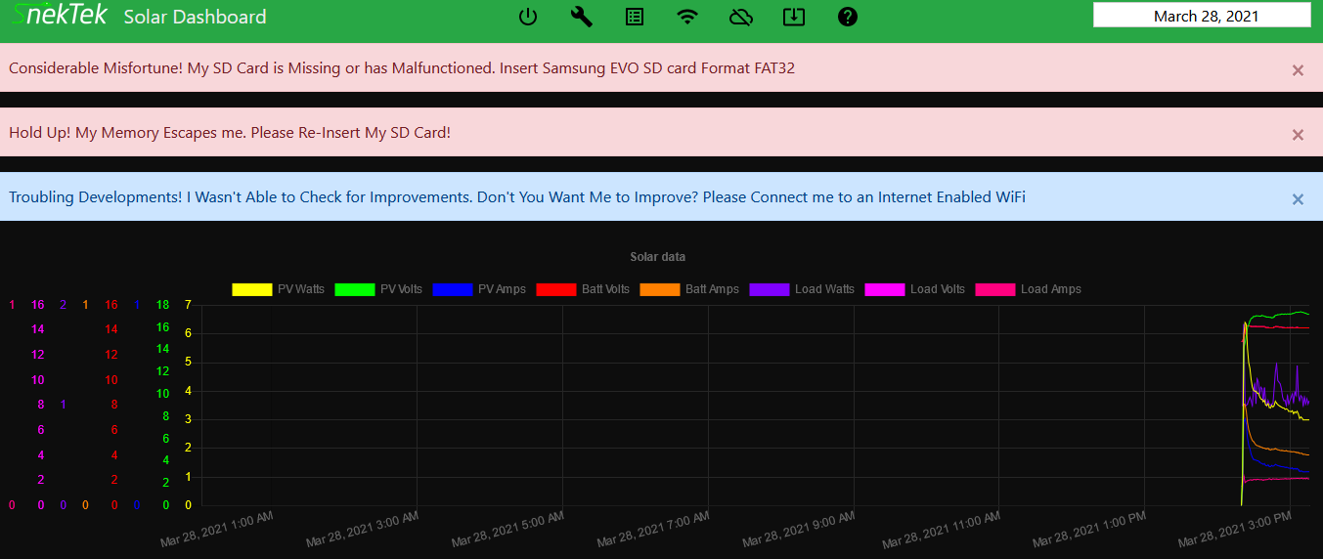1323x559 pixels.
Task: Click the Solar Dashboard title
Action: tap(195, 17)
